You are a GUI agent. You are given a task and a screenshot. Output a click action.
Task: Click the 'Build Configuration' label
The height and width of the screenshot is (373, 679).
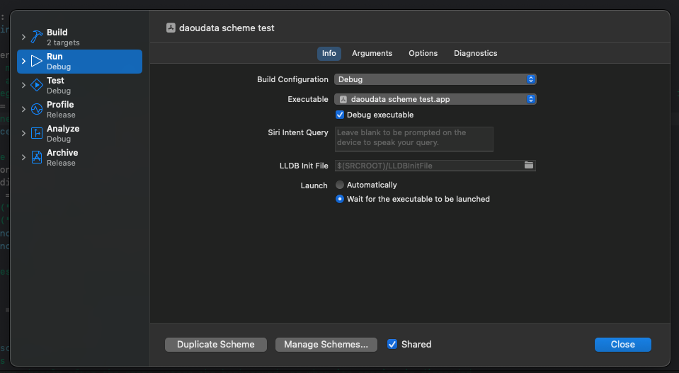click(292, 79)
